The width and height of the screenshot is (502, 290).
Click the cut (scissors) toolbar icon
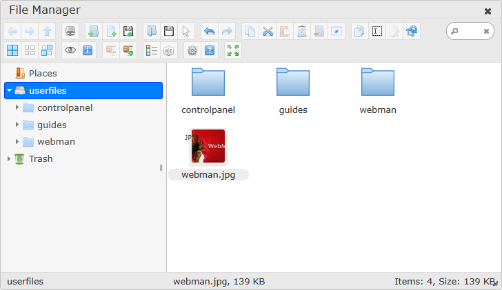[x=267, y=31]
